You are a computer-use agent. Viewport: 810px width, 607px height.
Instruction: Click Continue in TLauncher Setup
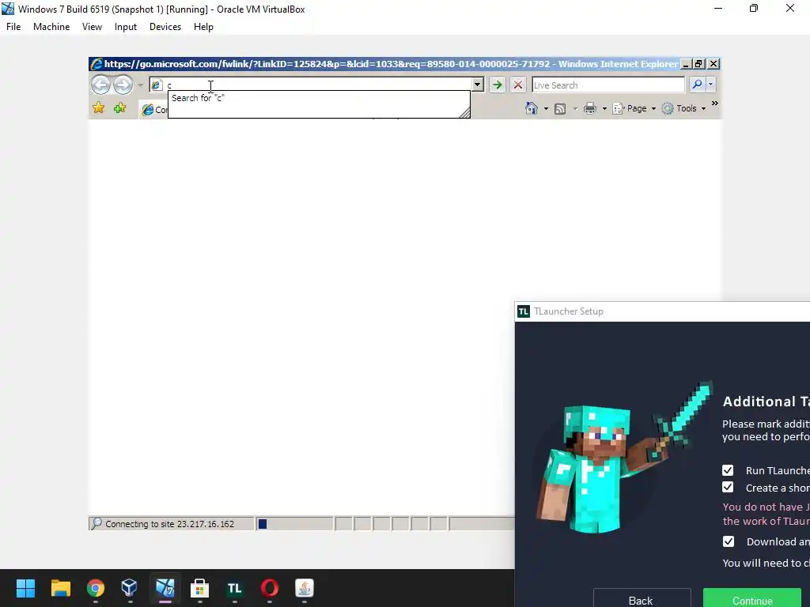click(x=752, y=599)
